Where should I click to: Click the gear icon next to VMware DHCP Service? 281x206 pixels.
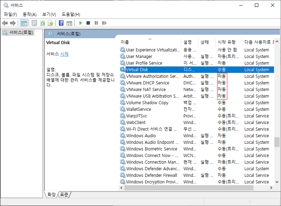click(x=123, y=83)
